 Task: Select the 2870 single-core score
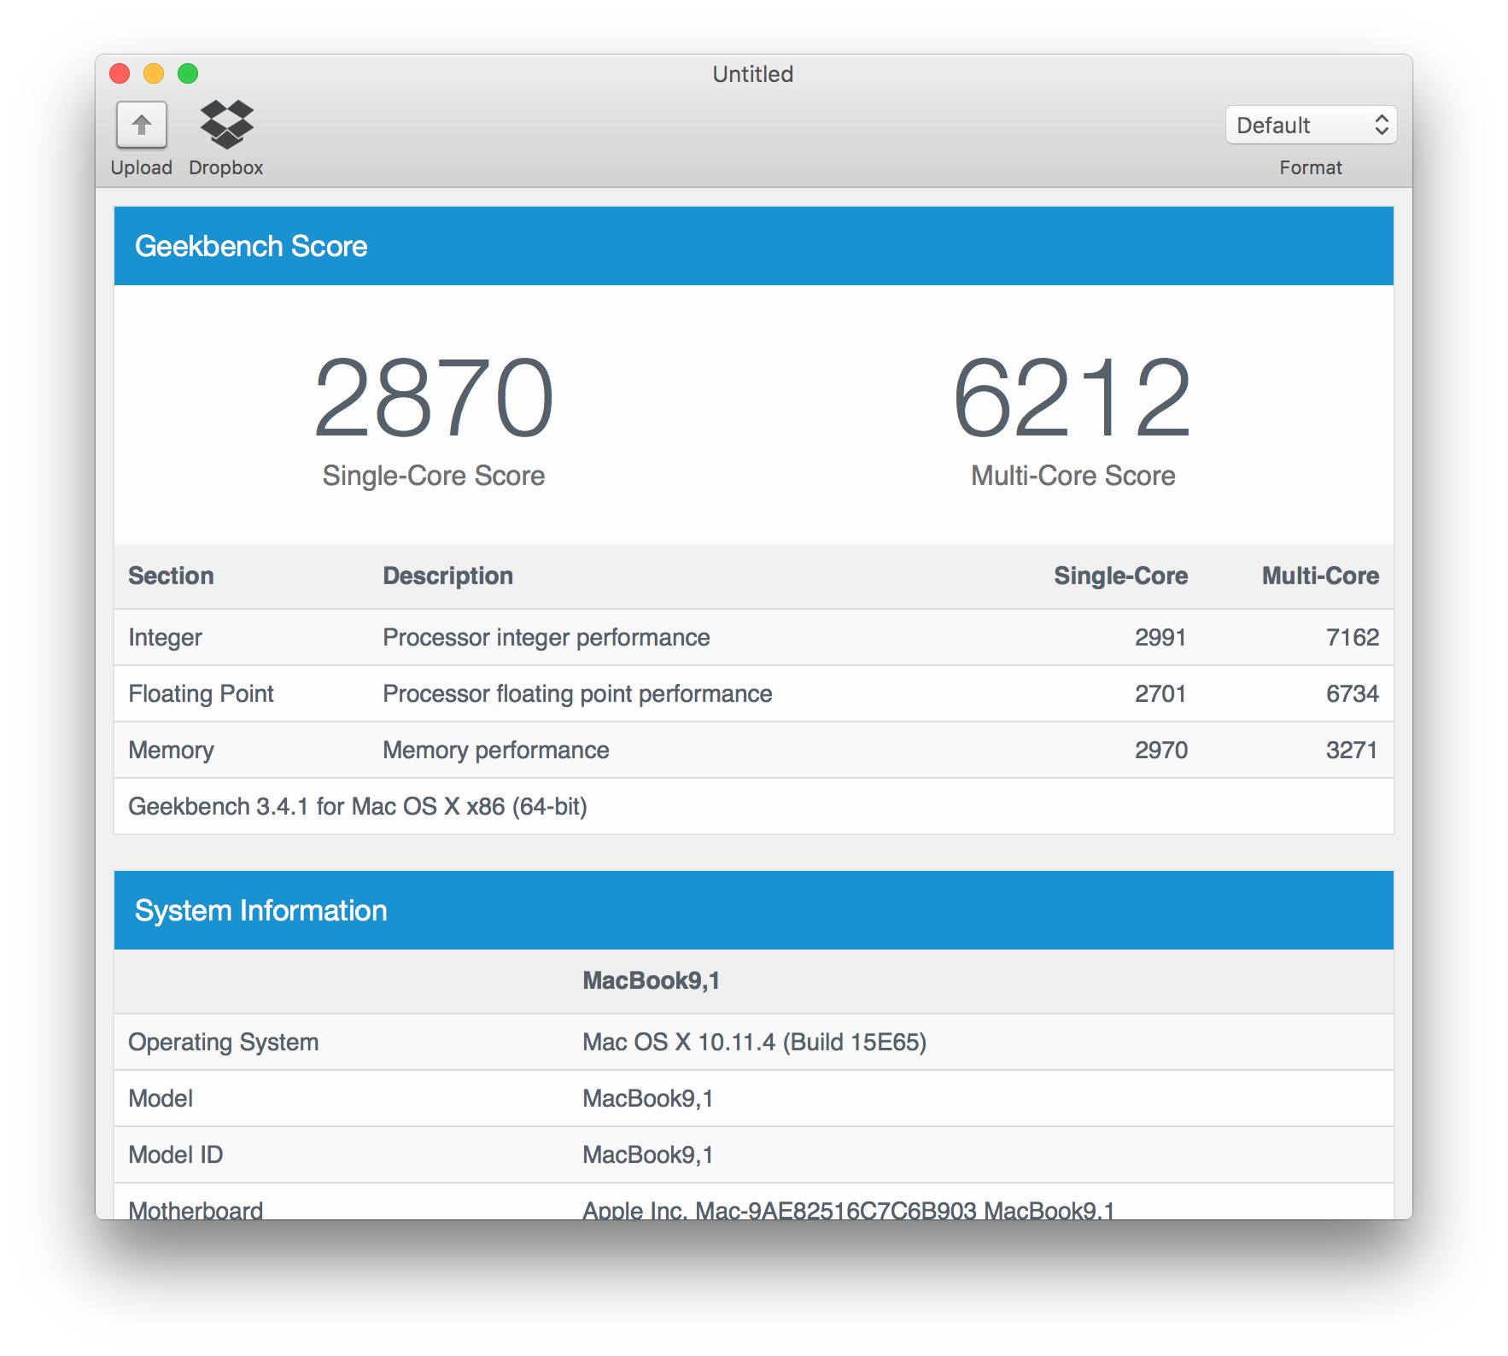point(434,398)
